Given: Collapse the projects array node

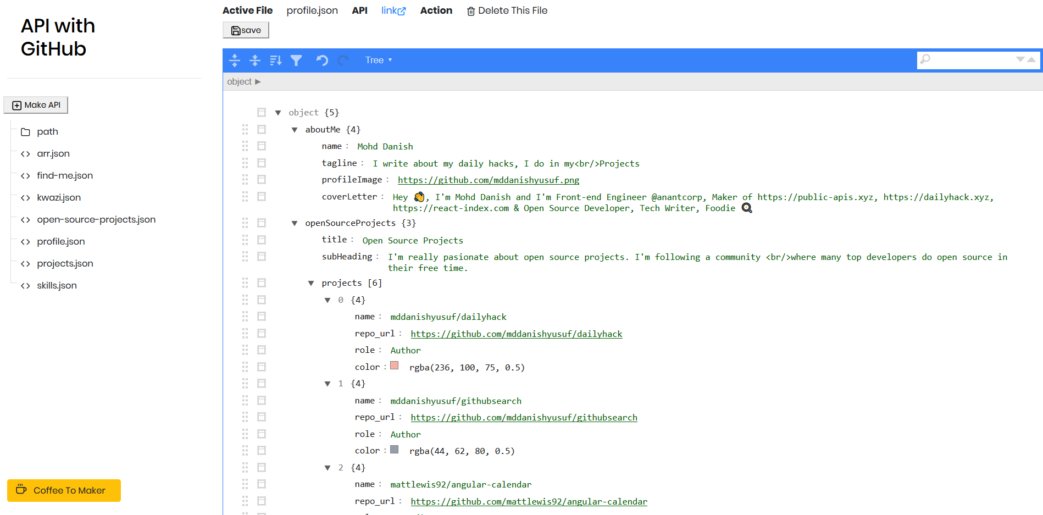Looking at the screenshot, I should (311, 283).
